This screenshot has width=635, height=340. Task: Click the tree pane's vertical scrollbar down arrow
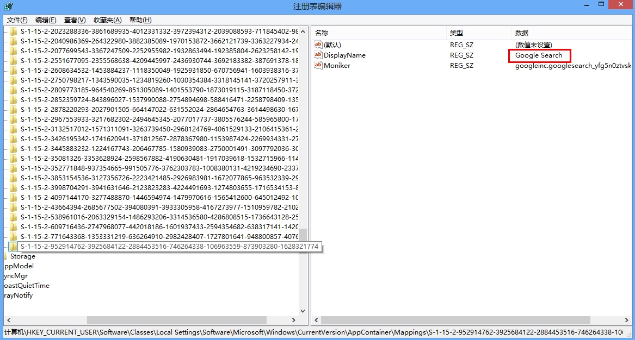pyautogui.click(x=303, y=311)
